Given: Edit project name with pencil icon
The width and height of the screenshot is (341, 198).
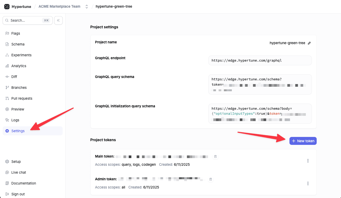Looking at the screenshot, I should 309,43.
